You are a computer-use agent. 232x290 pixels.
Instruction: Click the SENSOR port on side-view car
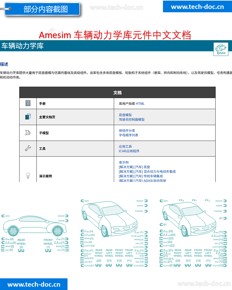63,216
